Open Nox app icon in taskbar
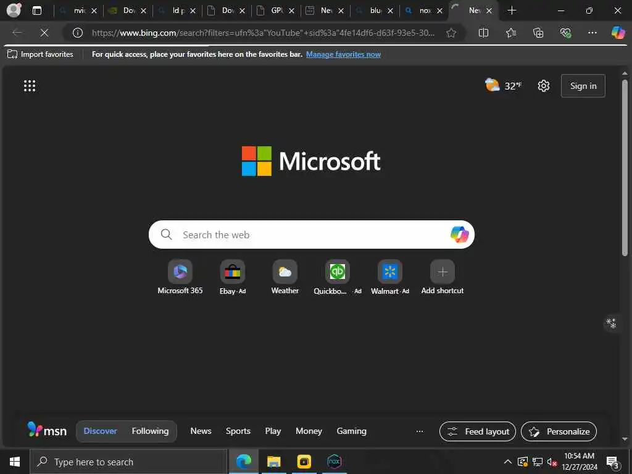 tap(334, 462)
